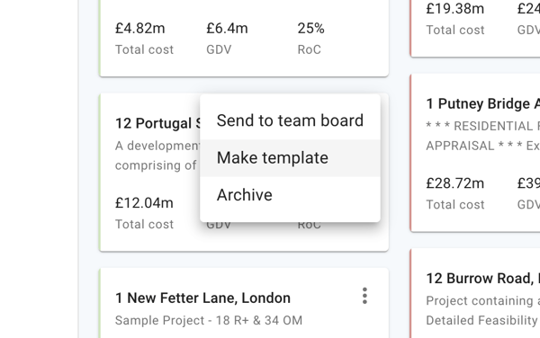This screenshot has height=338, width=540.
Task: Click the £28.72m total cost figure
Action: click(x=455, y=183)
